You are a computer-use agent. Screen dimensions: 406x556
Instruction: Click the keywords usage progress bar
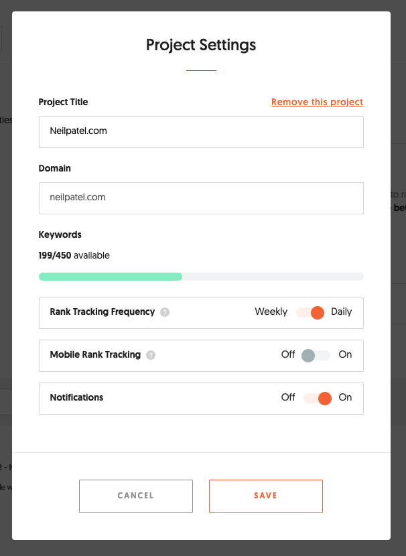(x=201, y=277)
